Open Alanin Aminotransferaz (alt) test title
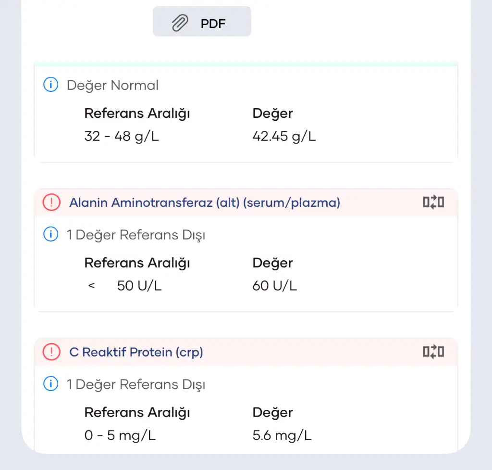 pos(205,203)
